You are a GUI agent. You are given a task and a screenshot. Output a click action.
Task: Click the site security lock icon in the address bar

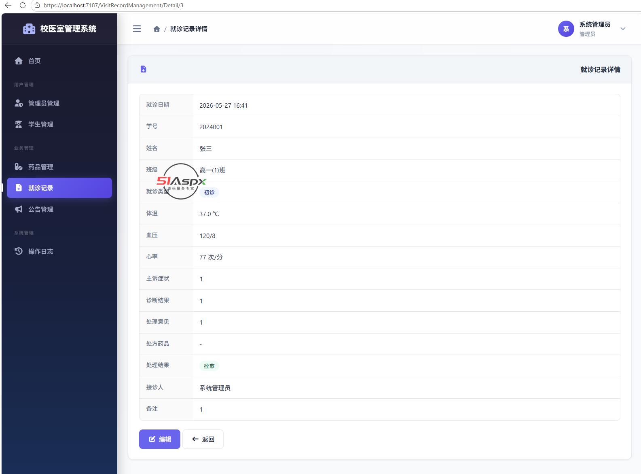click(x=37, y=5)
